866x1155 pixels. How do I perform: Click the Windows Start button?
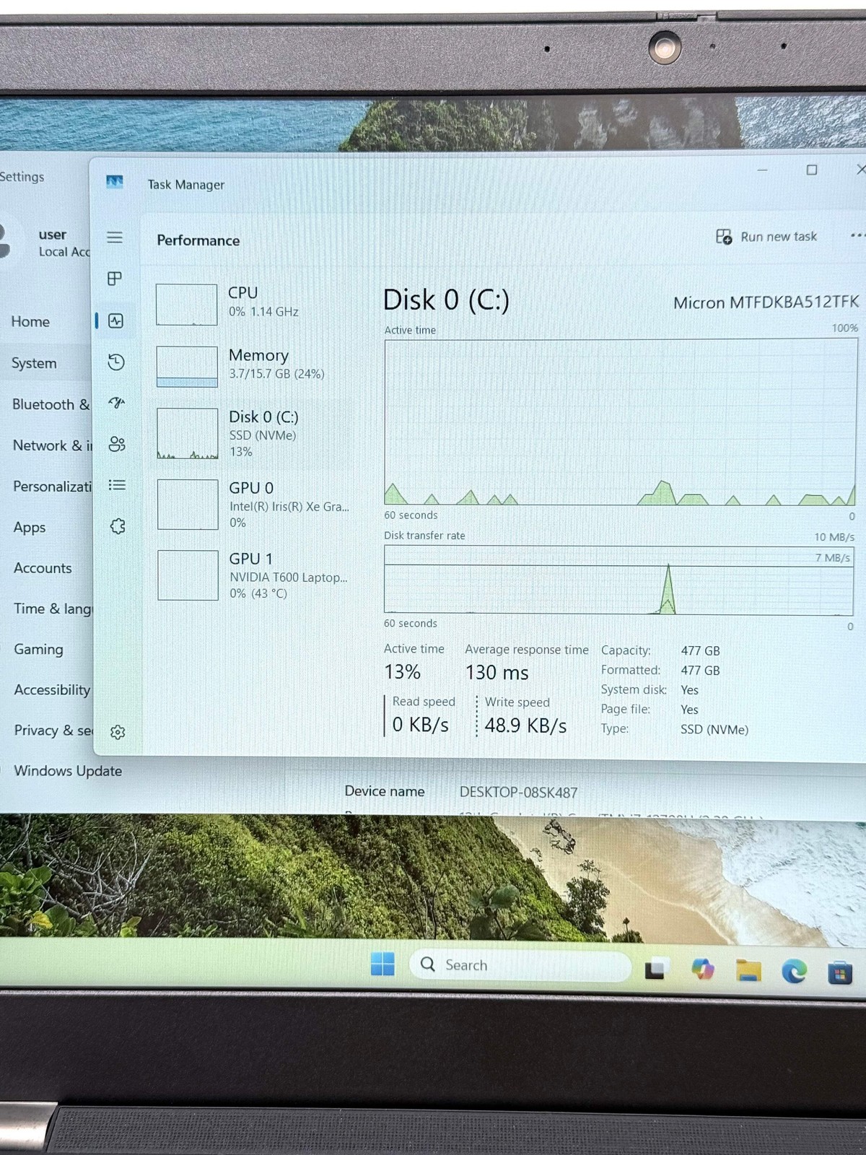coord(382,964)
